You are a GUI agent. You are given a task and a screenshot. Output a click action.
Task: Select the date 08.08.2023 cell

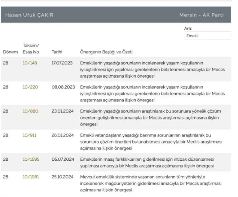pyautogui.click(x=62, y=87)
